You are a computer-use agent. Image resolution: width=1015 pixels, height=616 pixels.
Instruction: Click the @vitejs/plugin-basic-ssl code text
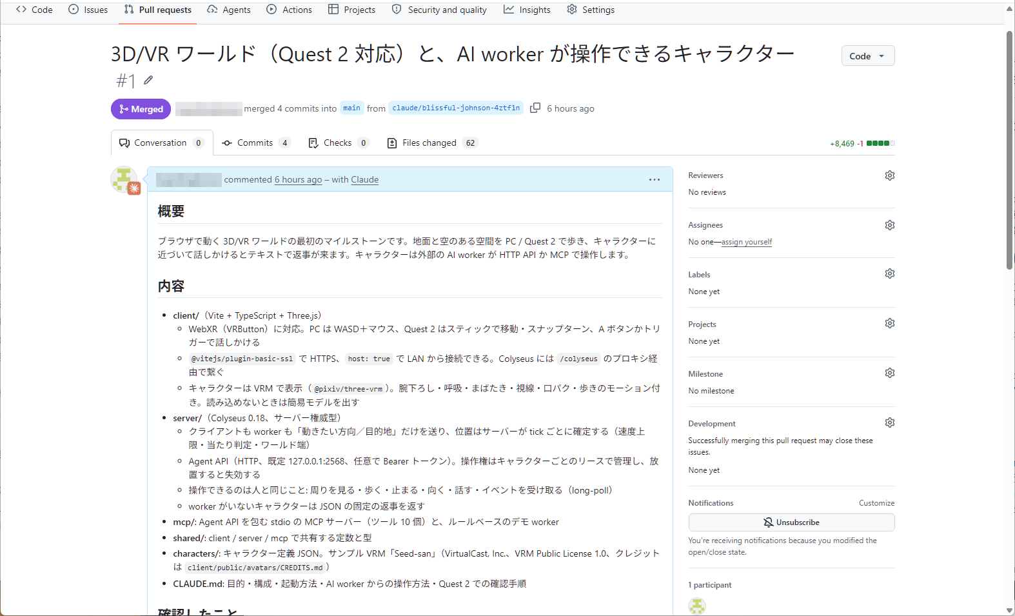(242, 359)
